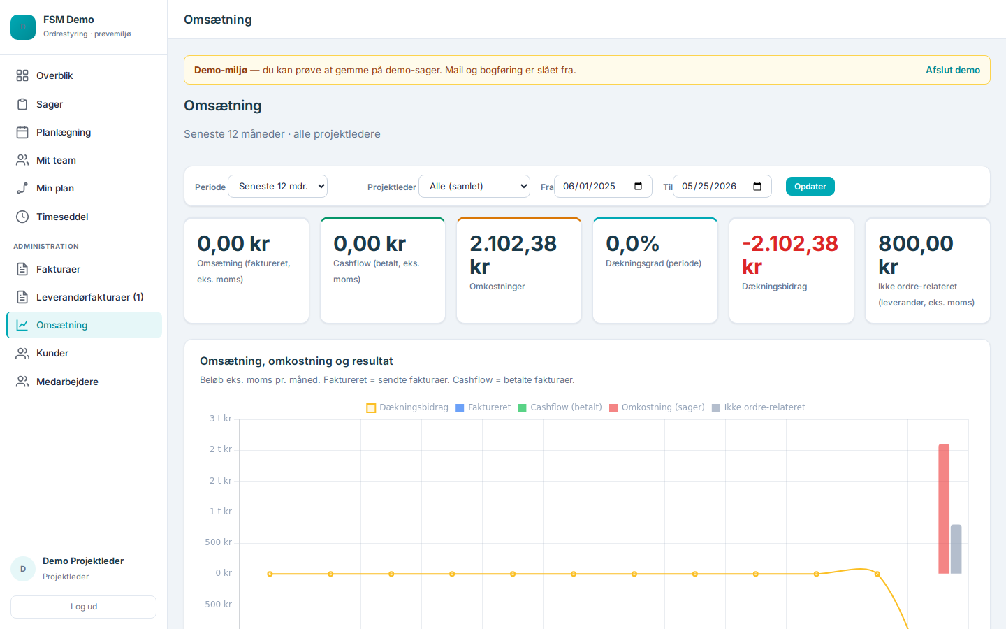Click the '3 t kr' y-axis label
This screenshot has width=1006, height=629.
click(221, 419)
